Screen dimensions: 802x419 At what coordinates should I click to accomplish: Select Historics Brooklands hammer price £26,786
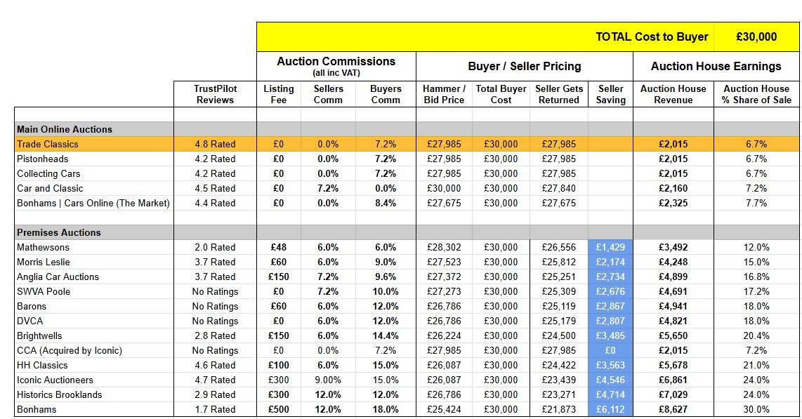coord(444,395)
